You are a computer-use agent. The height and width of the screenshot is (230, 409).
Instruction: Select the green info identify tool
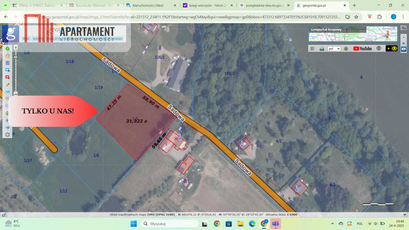coord(7,49)
